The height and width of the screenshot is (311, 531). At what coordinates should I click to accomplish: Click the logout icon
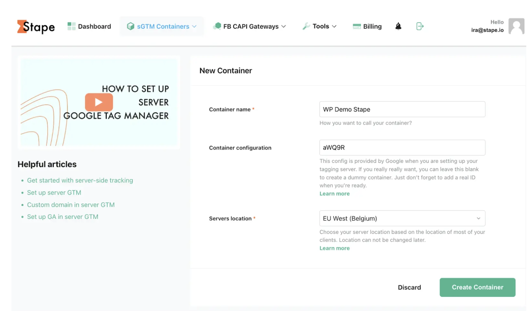click(x=420, y=26)
